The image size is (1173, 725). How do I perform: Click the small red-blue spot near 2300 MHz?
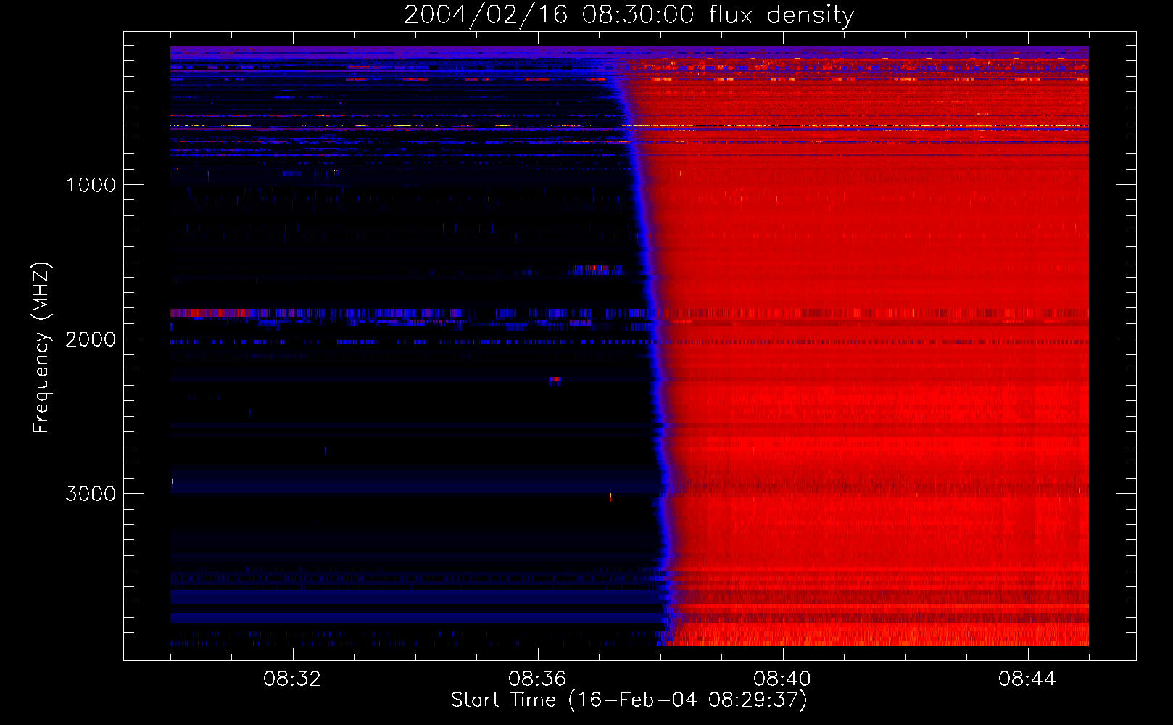[555, 379]
